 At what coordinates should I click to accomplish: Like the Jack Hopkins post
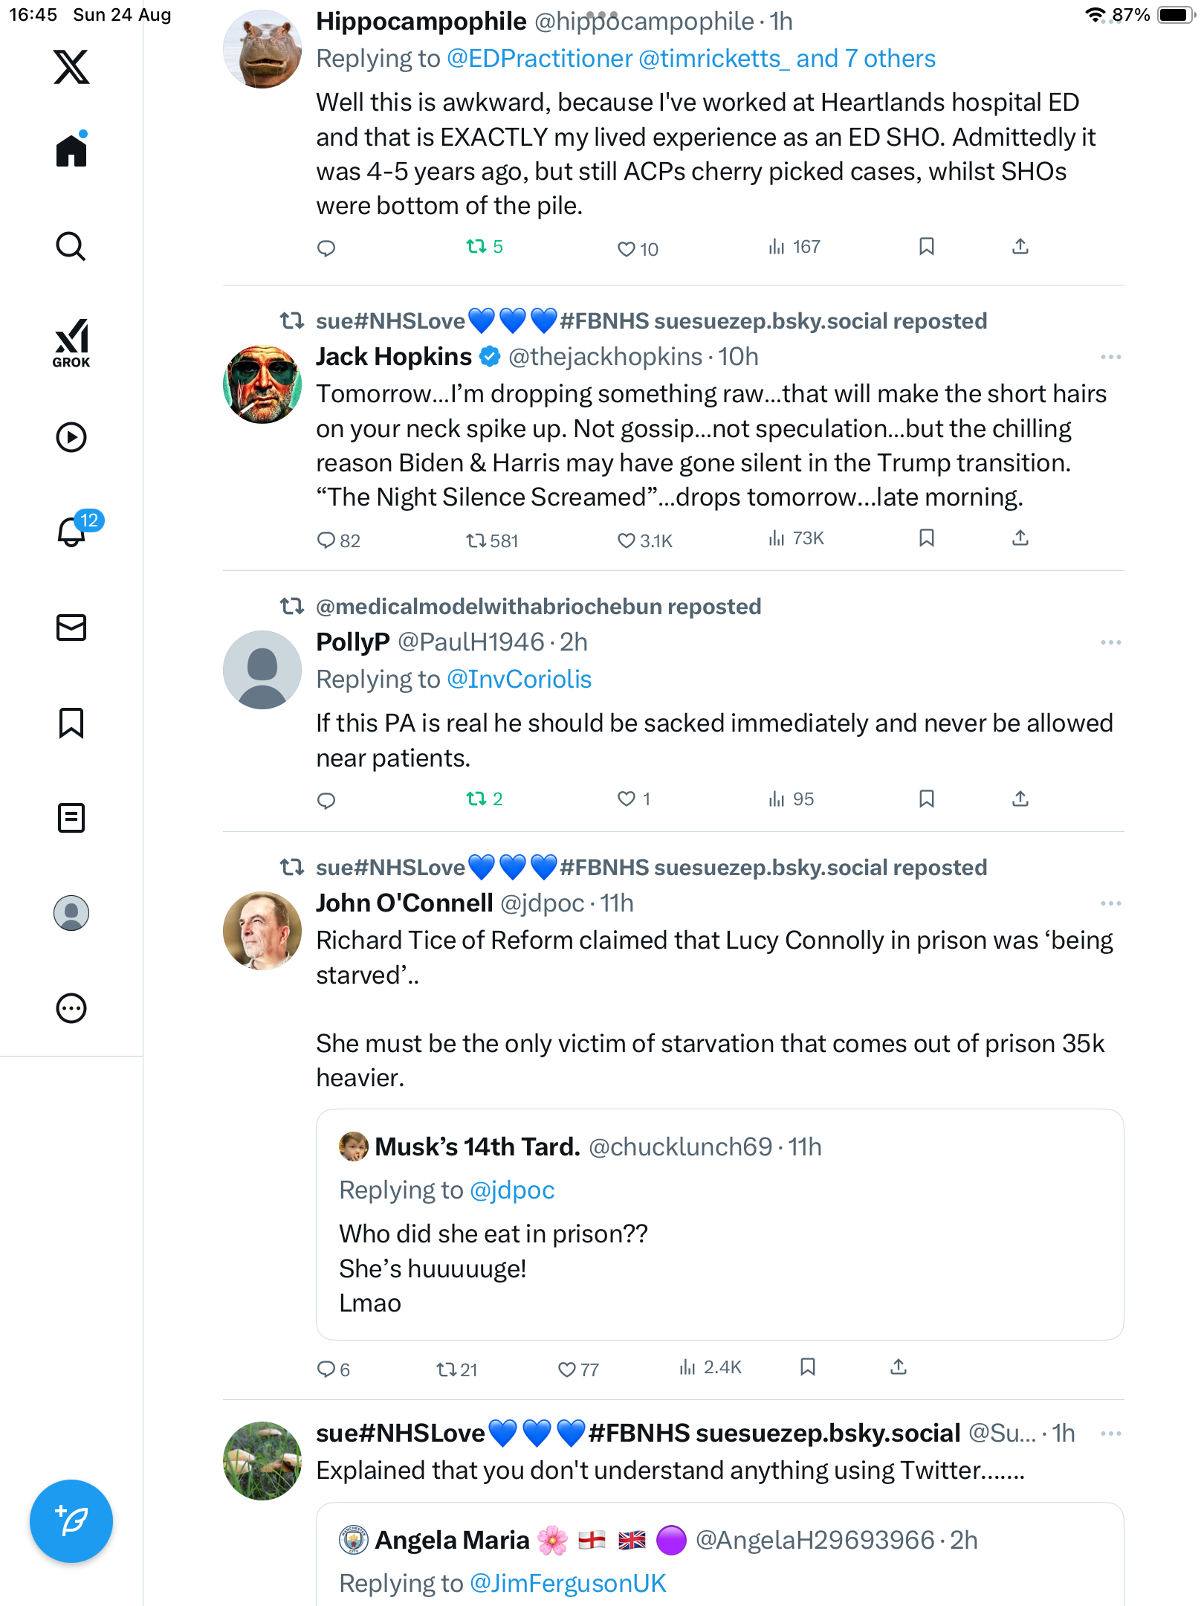627,540
